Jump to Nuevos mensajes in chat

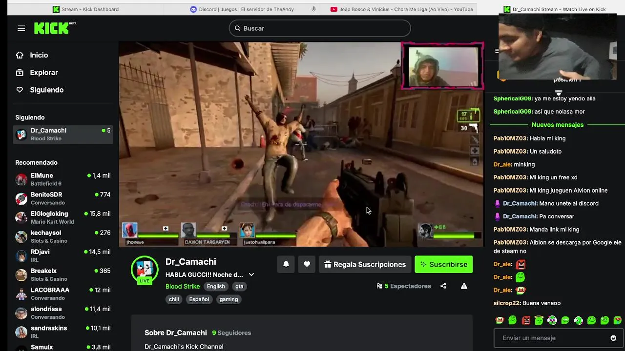[x=558, y=125]
